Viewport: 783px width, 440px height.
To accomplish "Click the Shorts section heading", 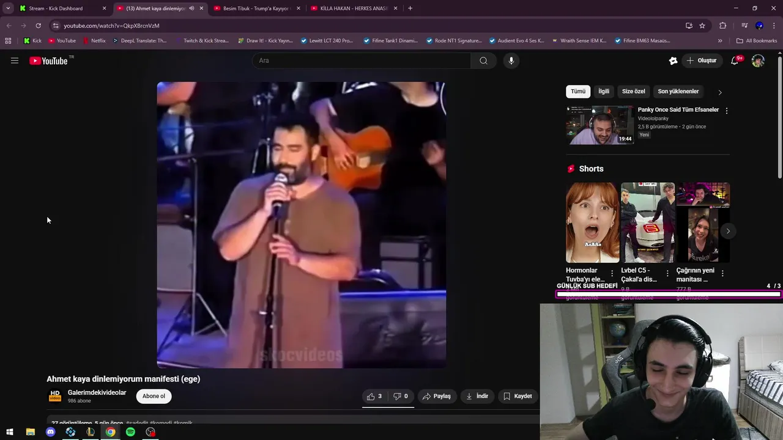I will click(x=591, y=169).
